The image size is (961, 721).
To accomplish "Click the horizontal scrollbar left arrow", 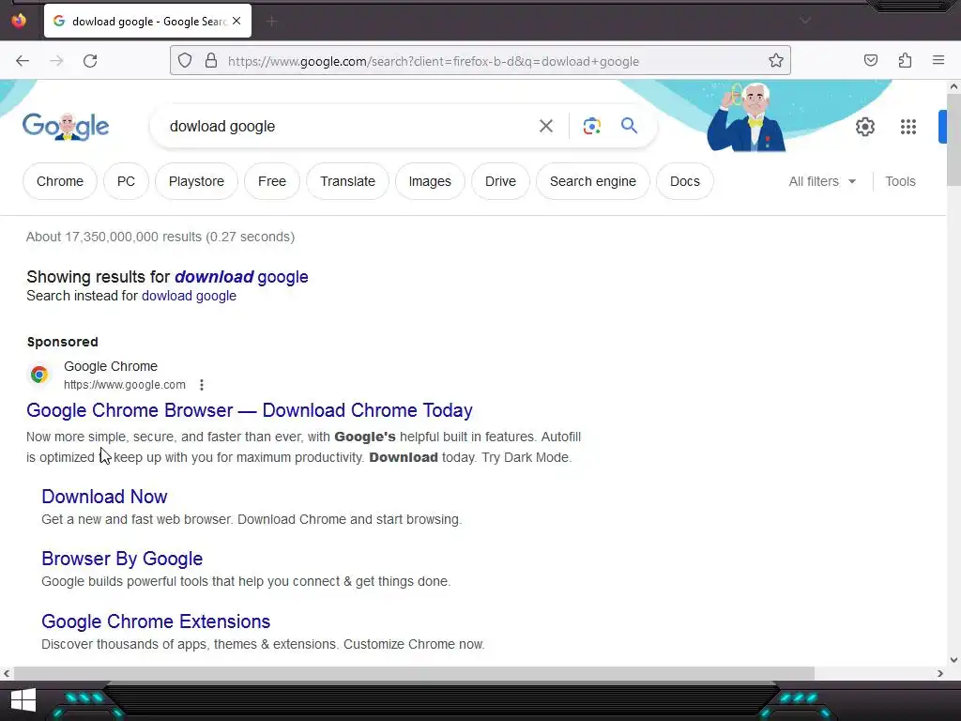I will point(7,673).
